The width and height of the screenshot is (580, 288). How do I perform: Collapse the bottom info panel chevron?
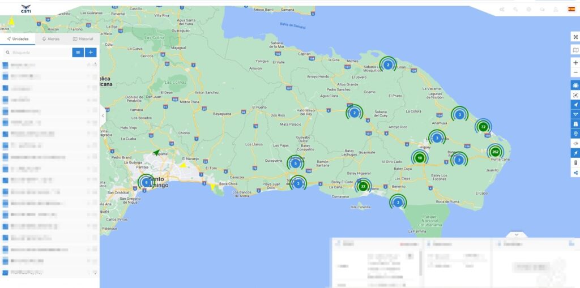(x=516, y=234)
